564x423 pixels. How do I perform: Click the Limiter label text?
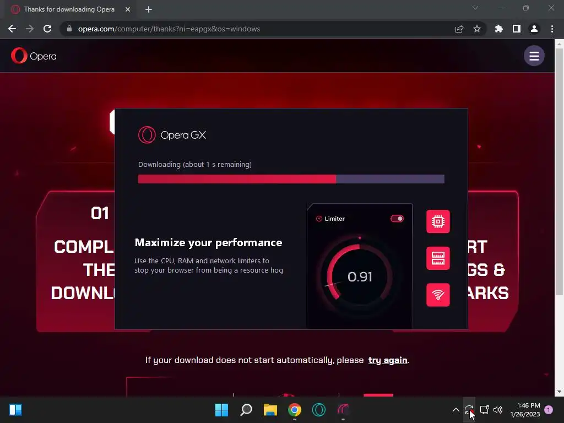click(334, 219)
